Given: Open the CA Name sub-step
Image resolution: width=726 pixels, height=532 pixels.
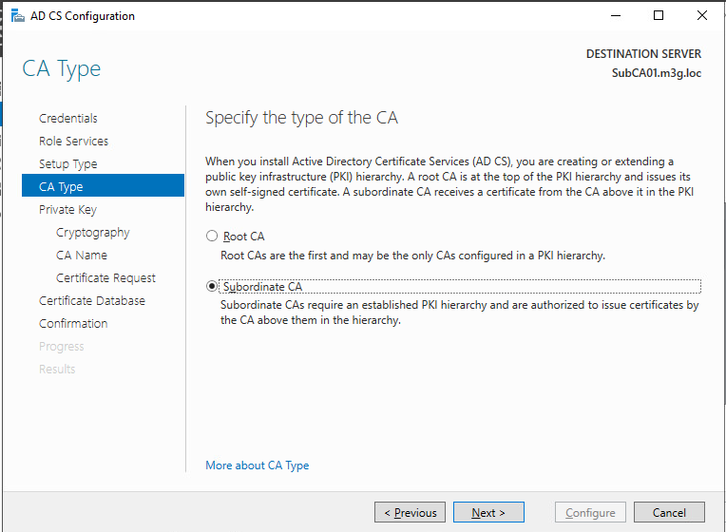Looking at the screenshot, I should (x=82, y=256).
